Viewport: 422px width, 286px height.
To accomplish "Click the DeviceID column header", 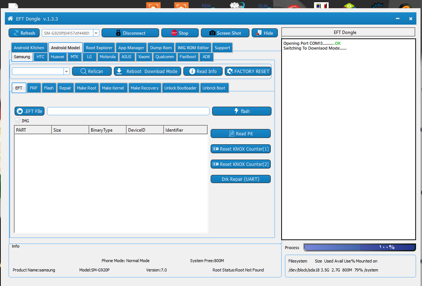I will coord(145,130).
